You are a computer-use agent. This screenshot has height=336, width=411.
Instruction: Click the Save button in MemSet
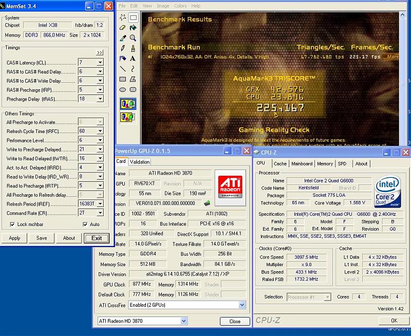pyautogui.click(x=42, y=238)
